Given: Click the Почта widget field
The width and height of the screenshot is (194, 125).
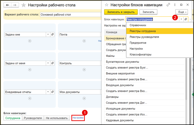Looking at the screenshot, I should coord(80,34).
